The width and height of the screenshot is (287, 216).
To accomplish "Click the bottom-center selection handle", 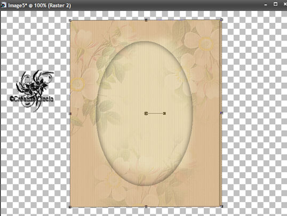I will [x=146, y=206].
